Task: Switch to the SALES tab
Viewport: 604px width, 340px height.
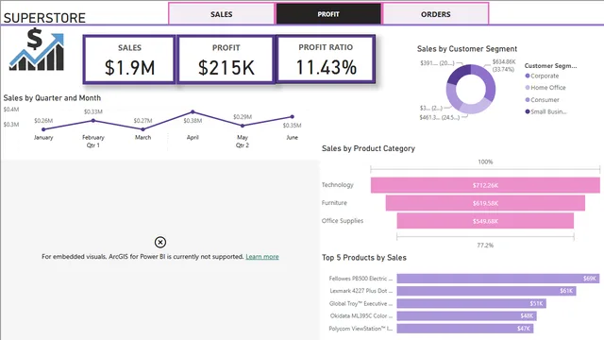Action: 222,14
